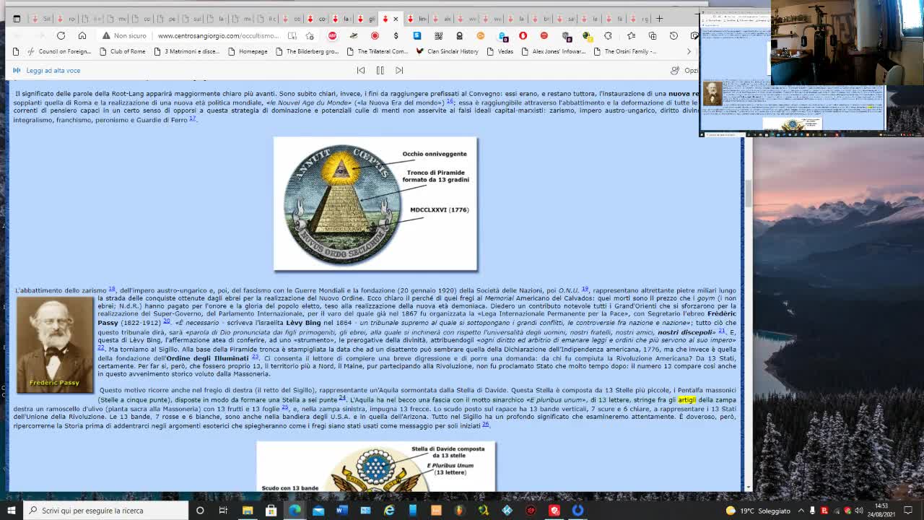The image size is (924, 520).
Task: Switch to the 'lim' tab
Action: pyautogui.click(x=417, y=19)
